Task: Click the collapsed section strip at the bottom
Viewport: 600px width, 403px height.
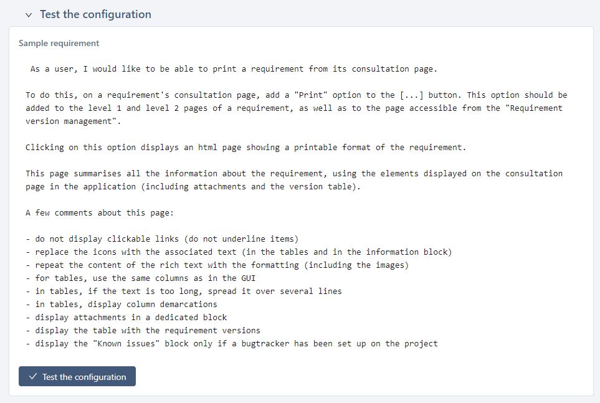Action: pos(299,397)
